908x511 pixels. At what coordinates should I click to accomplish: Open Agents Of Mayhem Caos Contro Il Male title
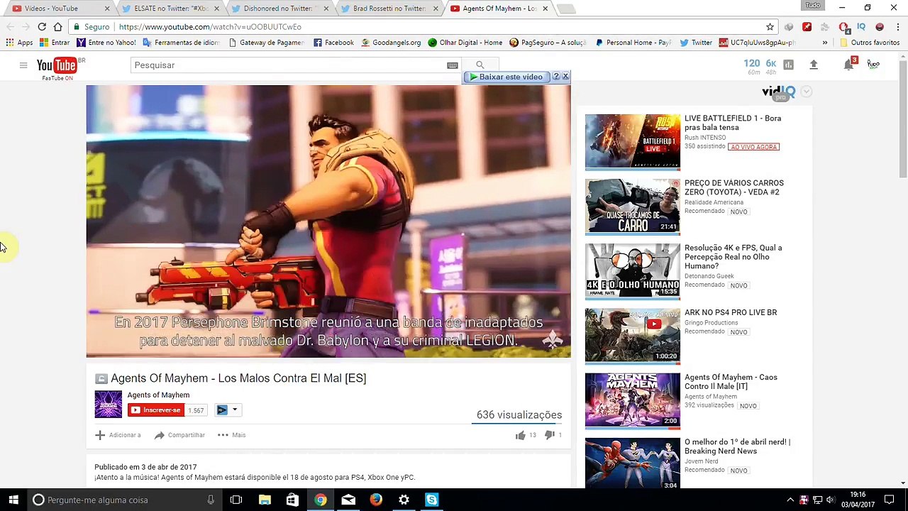tap(731, 382)
